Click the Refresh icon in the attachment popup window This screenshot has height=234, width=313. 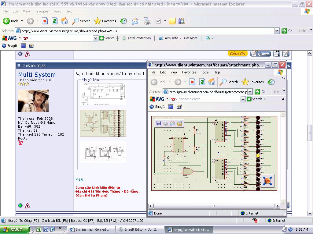click(202, 82)
